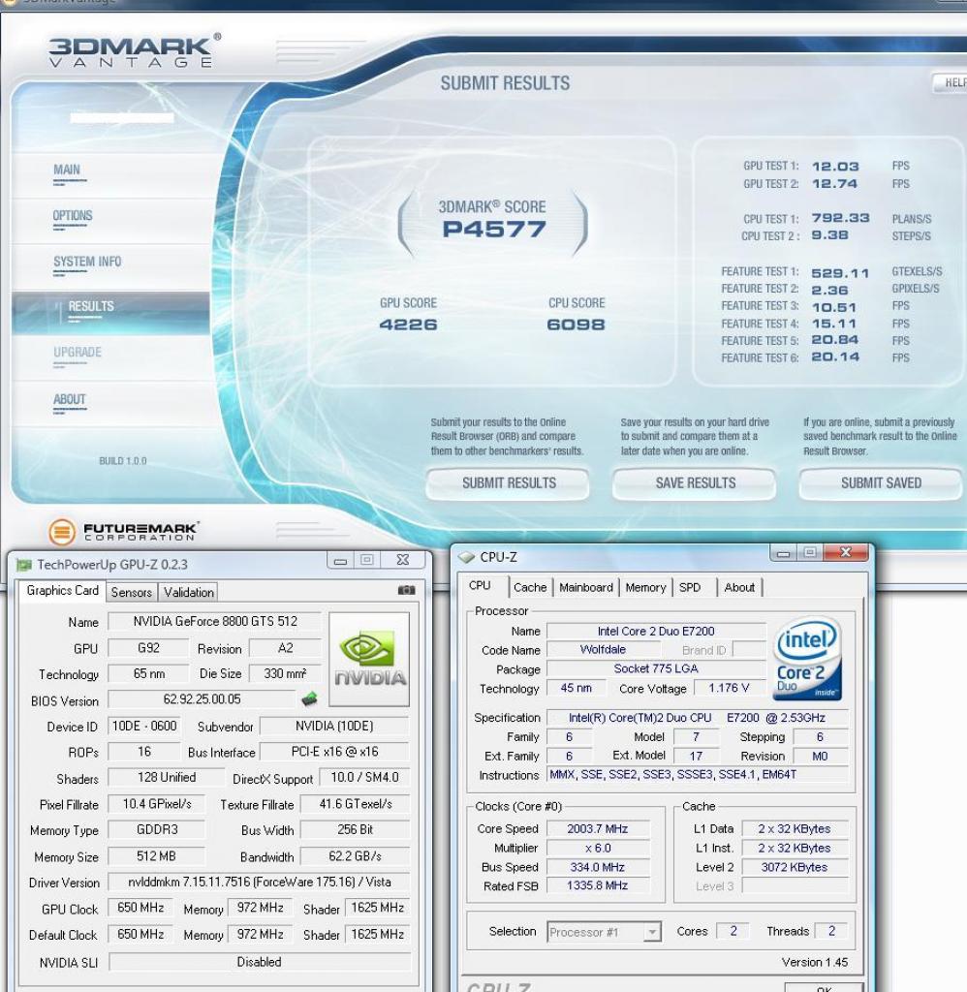Click the Memory Type value GDDR3
Screen dimensions: 967x992
[x=156, y=829]
